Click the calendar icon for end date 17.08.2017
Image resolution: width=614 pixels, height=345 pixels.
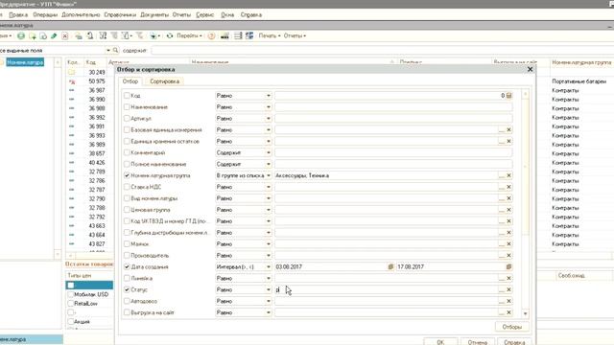point(508,266)
